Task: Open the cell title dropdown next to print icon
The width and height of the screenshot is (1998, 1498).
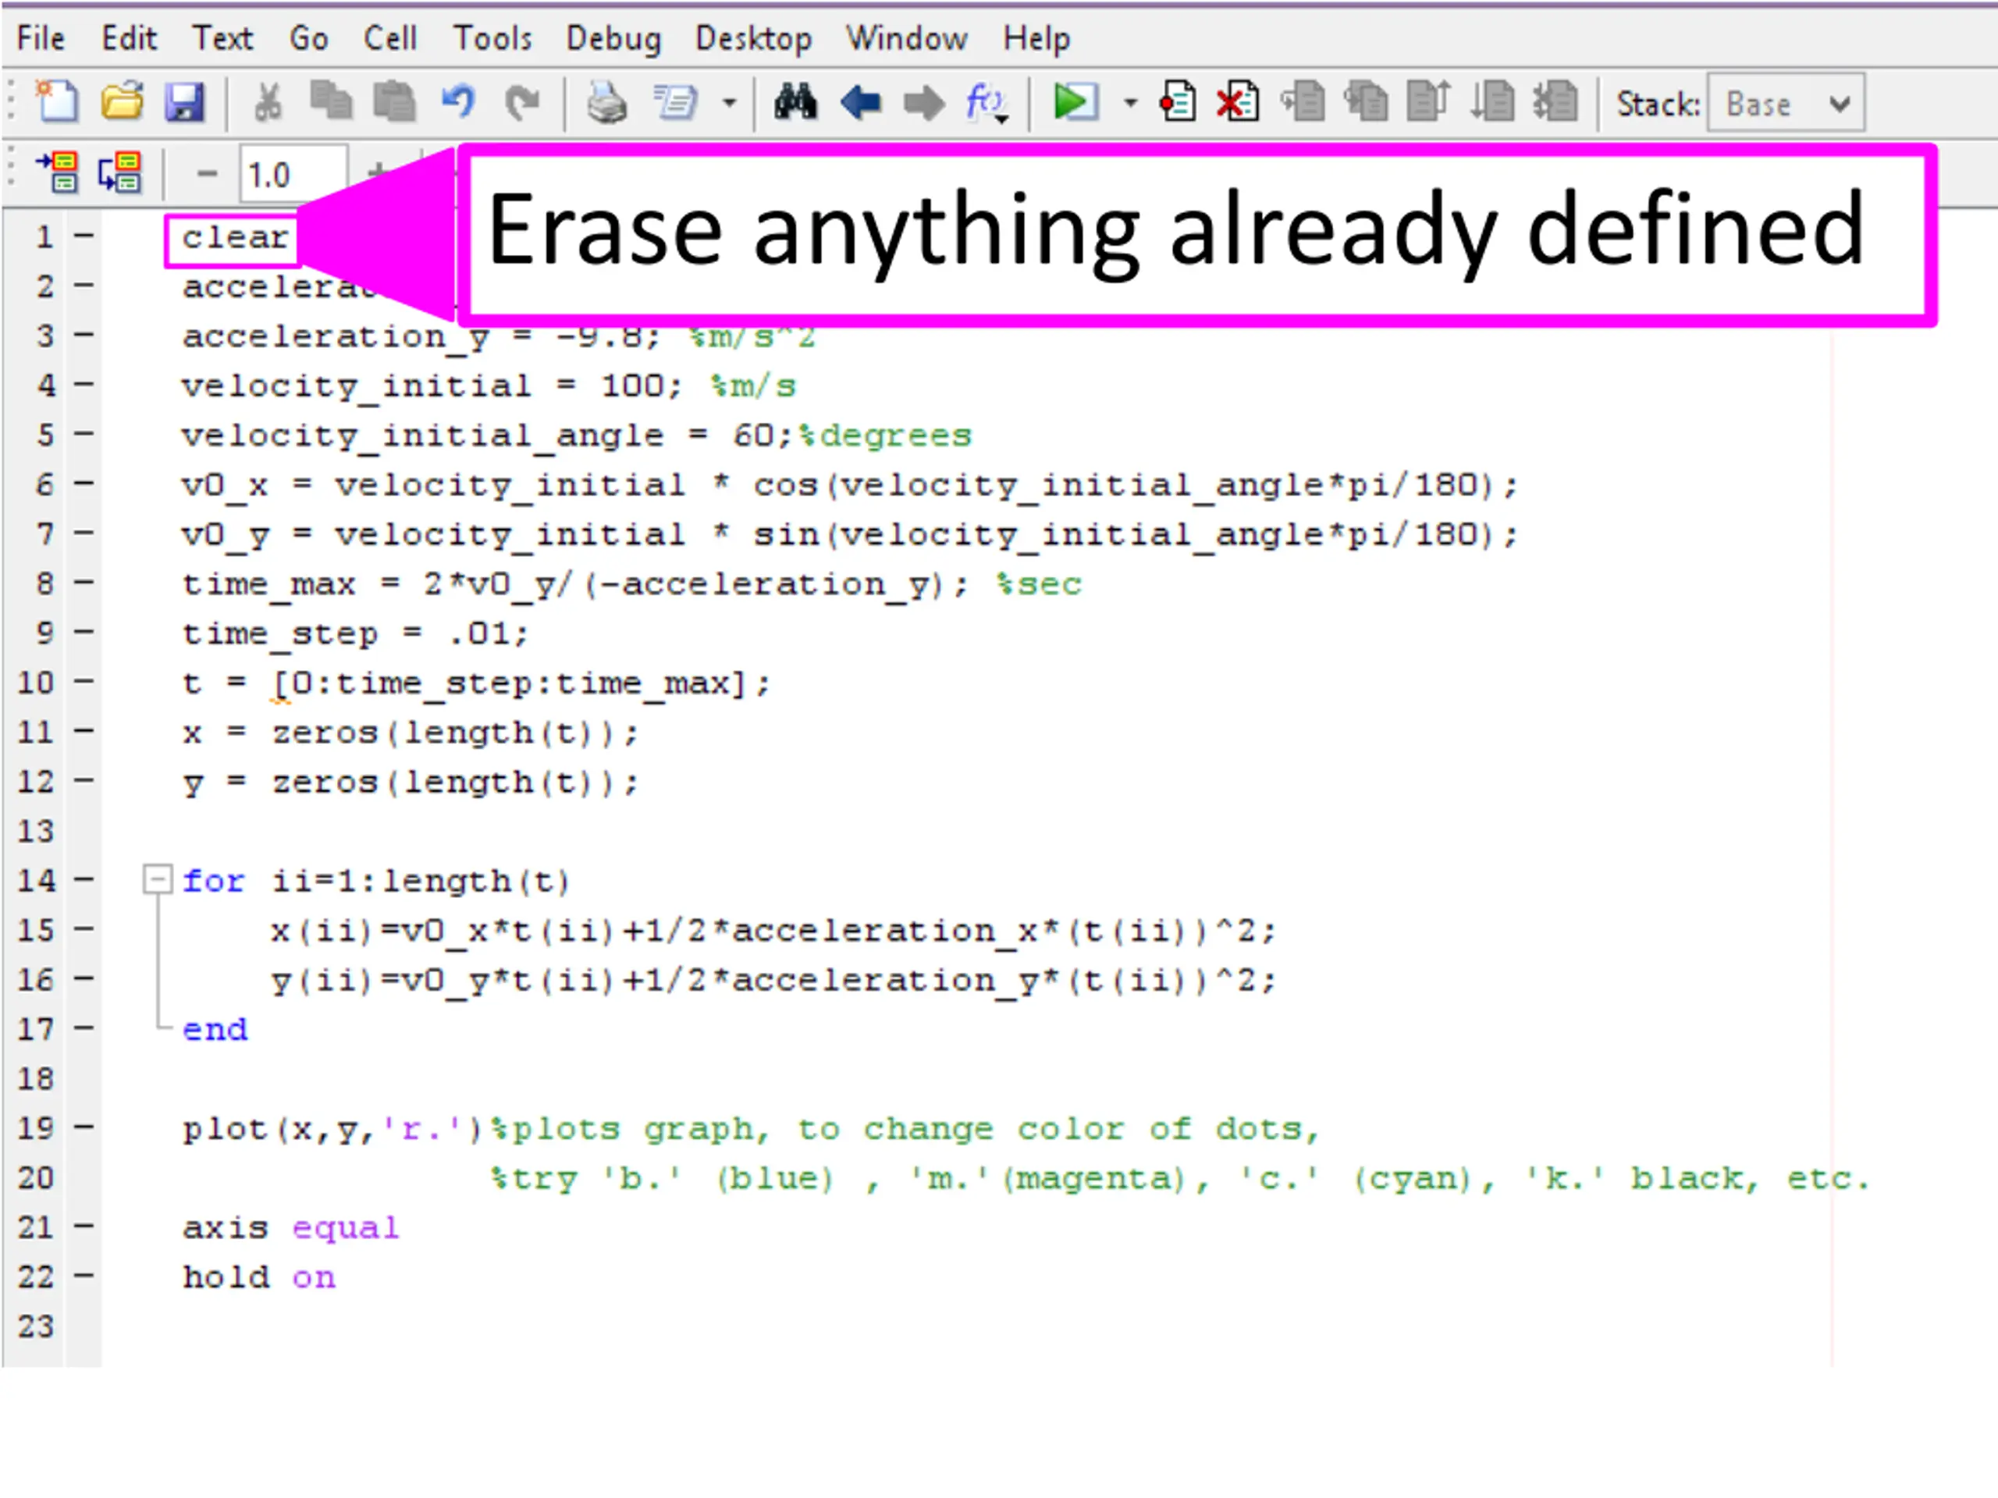Action: (x=675, y=102)
